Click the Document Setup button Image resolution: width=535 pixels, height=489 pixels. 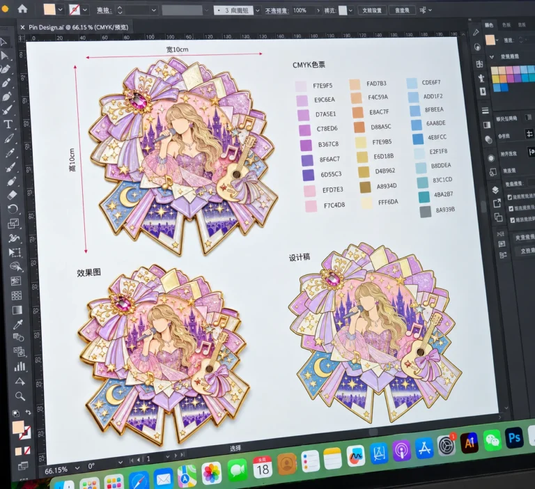(x=371, y=10)
